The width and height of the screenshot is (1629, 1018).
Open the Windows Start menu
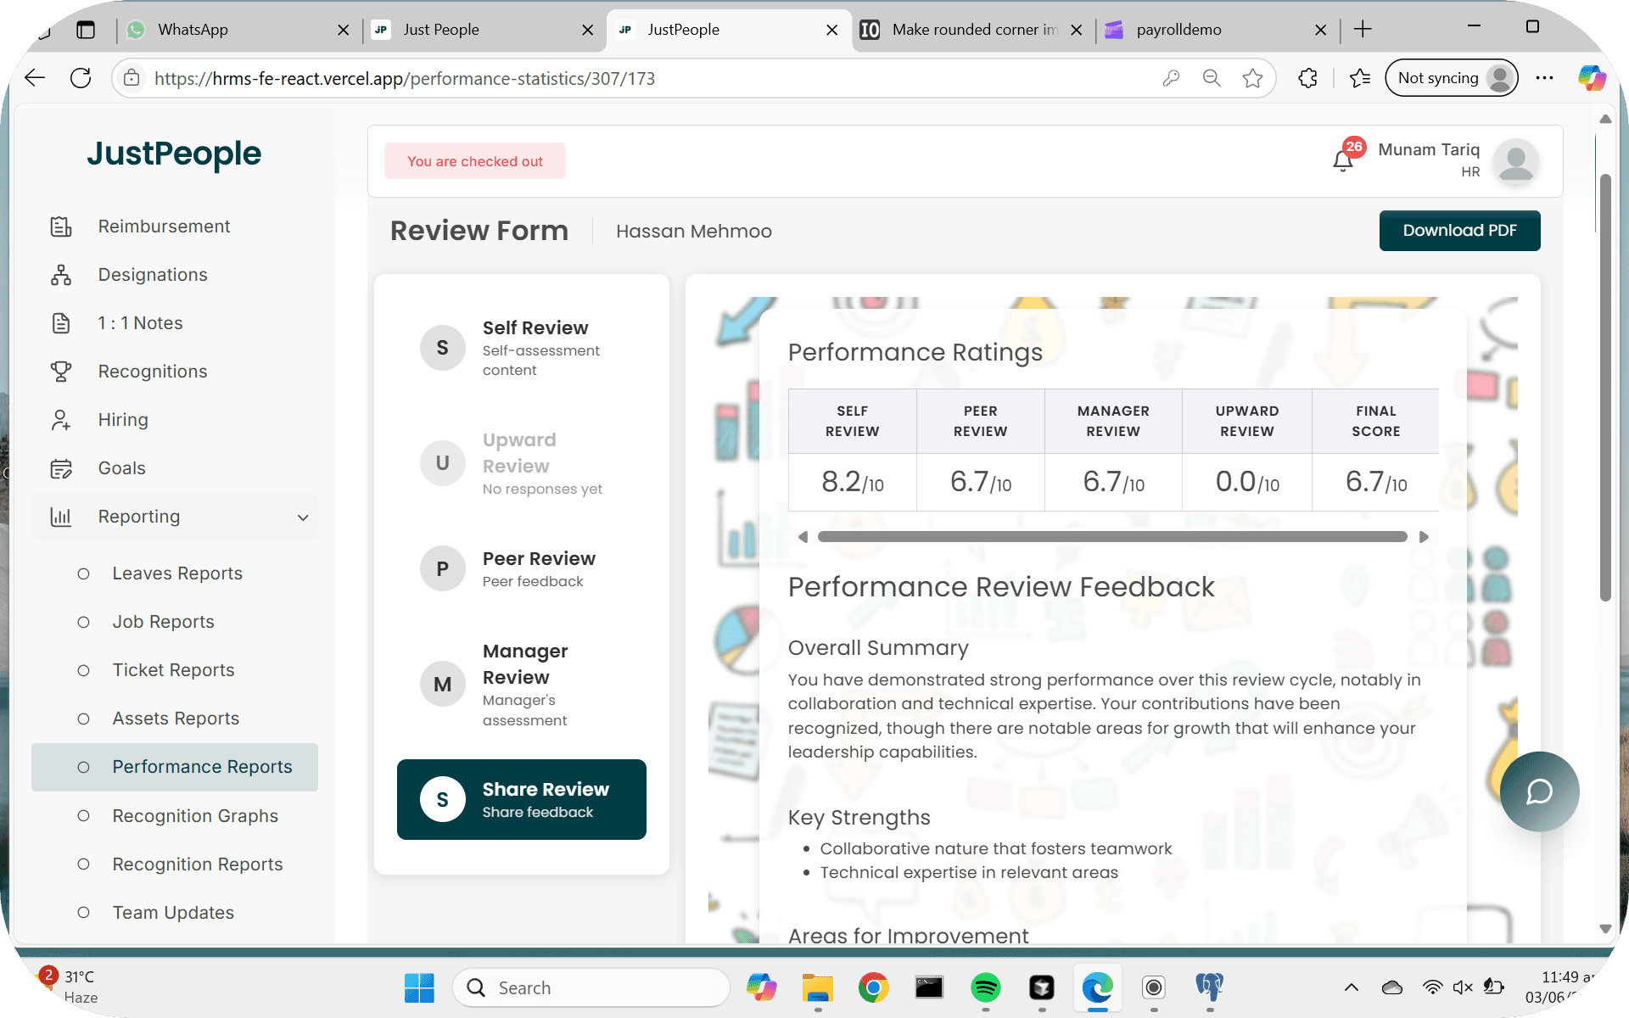click(x=419, y=987)
